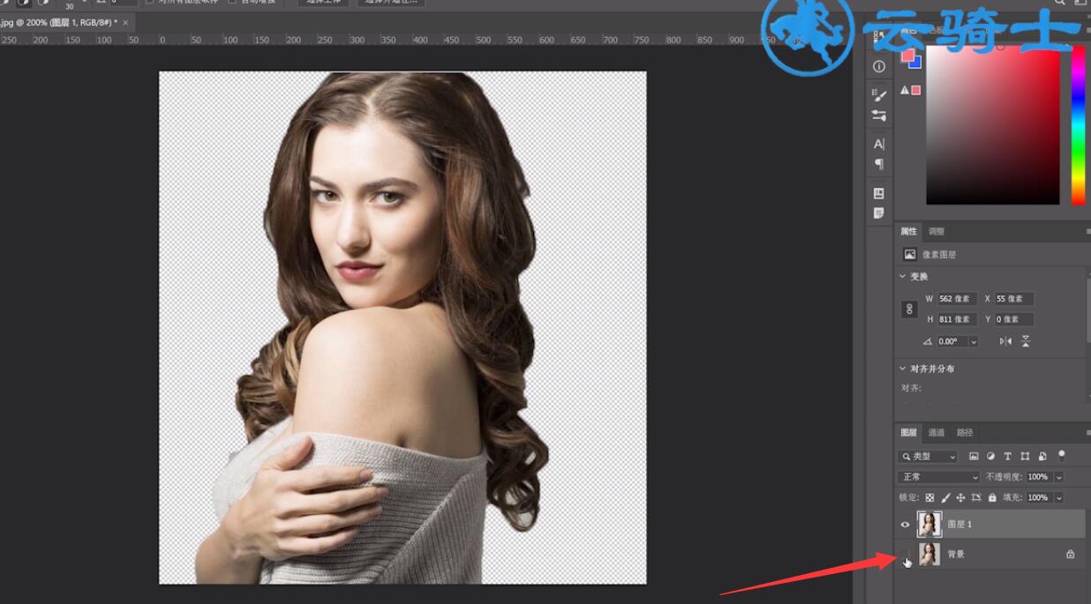
Task: Click the rainbow hue slider bar
Action: click(x=1078, y=124)
